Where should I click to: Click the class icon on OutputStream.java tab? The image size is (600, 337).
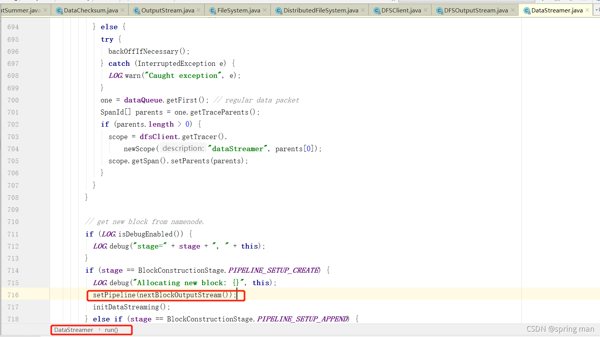tap(137, 11)
